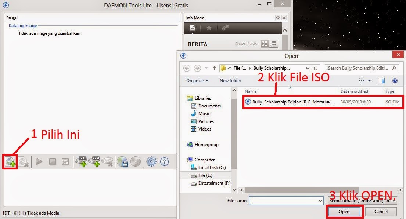Open recent locations dropdown arrow

(x=206, y=68)
